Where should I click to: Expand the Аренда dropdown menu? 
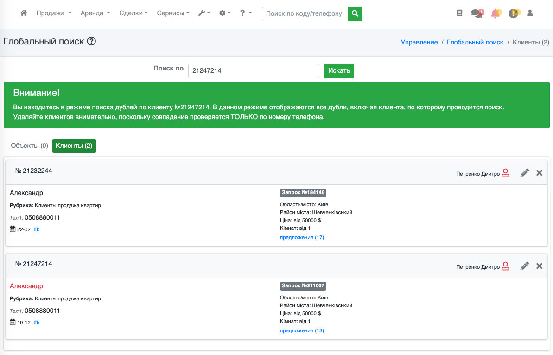coord(95,13)
